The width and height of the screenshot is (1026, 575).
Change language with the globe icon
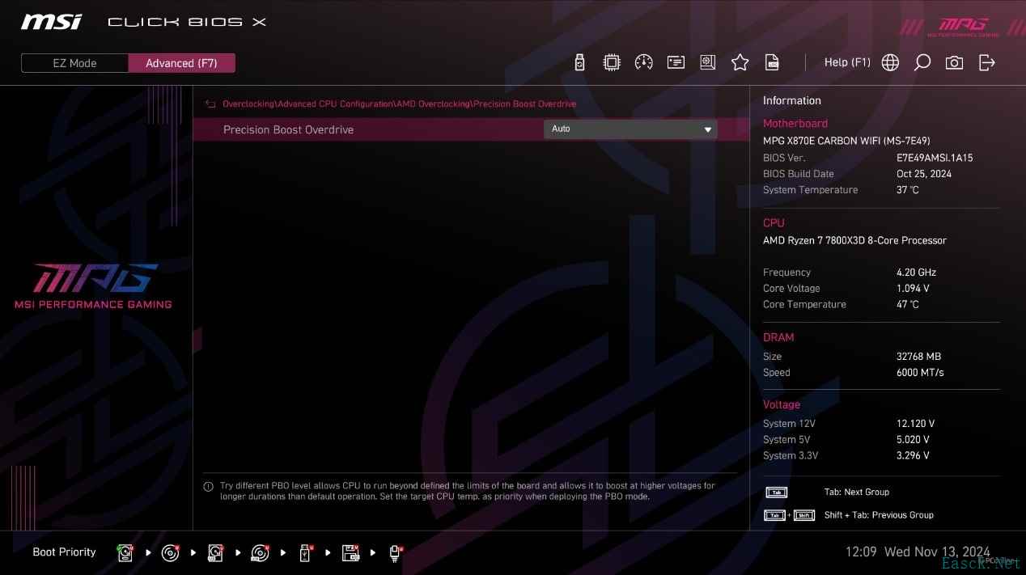coord(890,62)
